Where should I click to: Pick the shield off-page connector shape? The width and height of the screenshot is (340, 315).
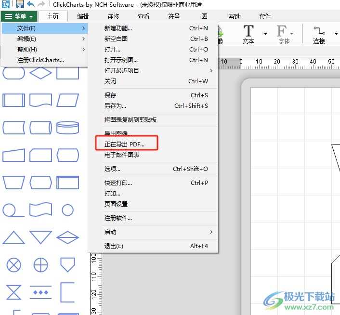pos(67,265)
